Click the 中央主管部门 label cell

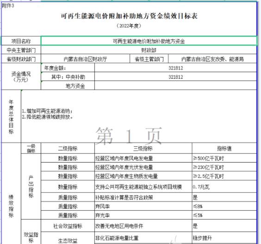click(x=21, y=50)
